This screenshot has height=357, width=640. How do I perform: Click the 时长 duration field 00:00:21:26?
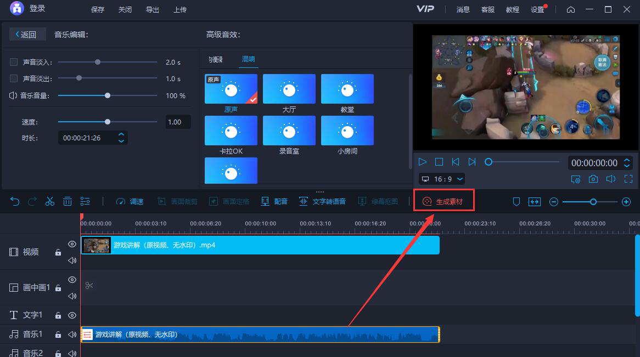coord(93,138)
